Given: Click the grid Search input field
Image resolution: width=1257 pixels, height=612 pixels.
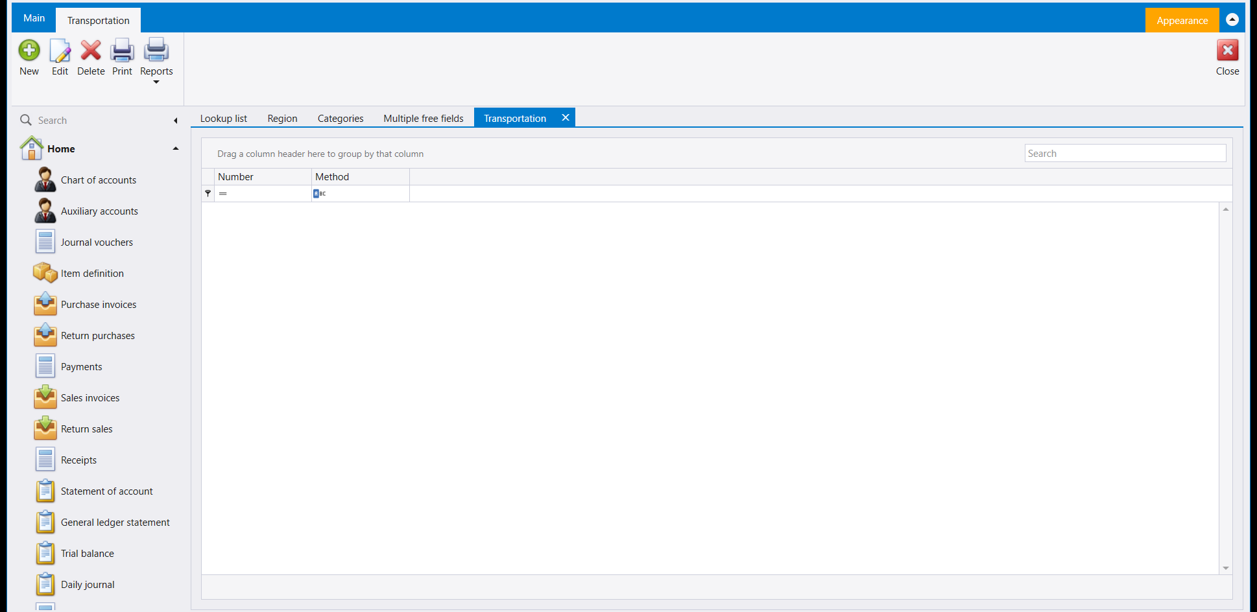Looking at the screenshot, I should pyautogui.click(x=1125, y=154).
